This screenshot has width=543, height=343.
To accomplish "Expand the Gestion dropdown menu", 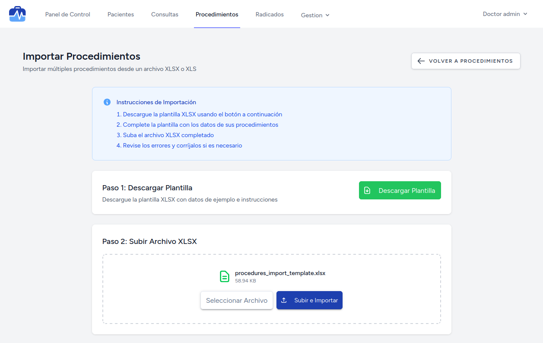I will [x=315, y=15].
